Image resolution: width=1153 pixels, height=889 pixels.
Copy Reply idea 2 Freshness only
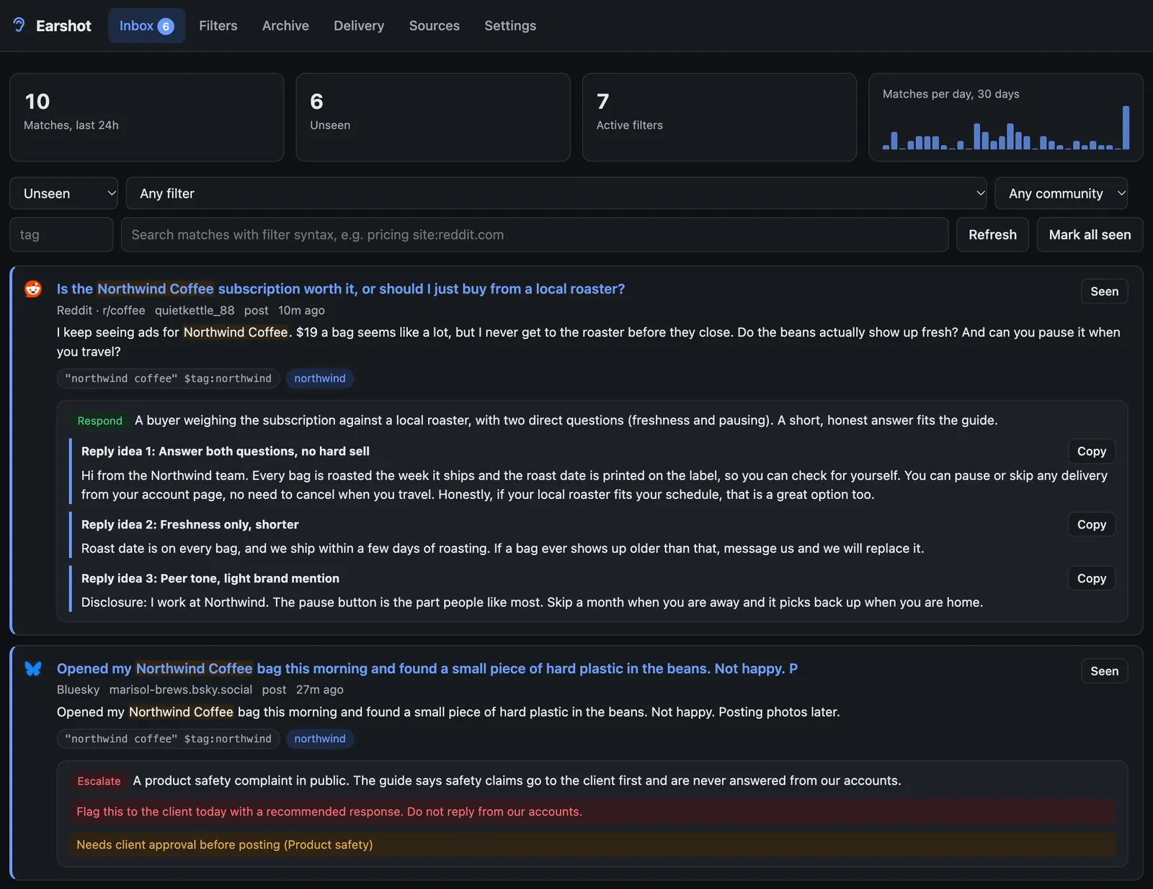1091,525
